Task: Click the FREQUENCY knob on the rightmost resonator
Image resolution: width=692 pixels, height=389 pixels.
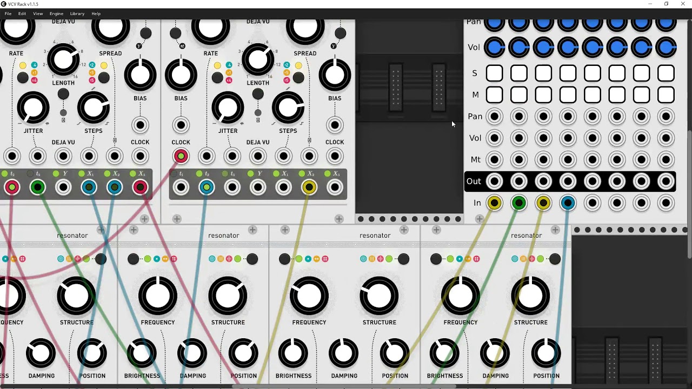Action: click(x=461, y=296)
